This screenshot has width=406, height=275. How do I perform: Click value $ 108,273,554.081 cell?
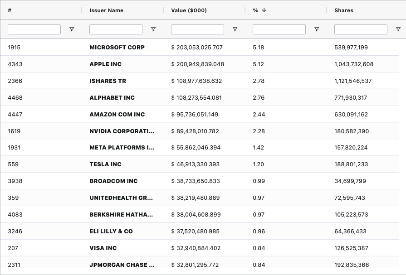196,98
